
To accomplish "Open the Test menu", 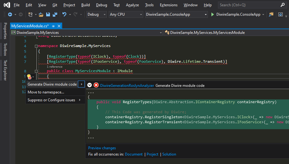I will click(117, 5).
